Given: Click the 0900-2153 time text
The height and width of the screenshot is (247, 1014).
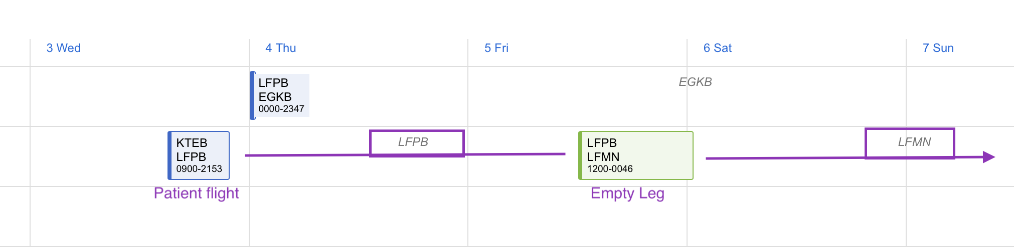Looking at the screenshot, I should (x=199, y=169).
